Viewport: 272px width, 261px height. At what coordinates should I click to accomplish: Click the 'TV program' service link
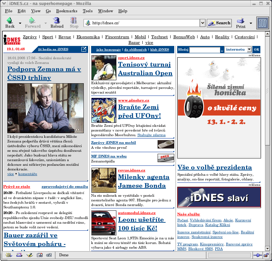(x=187, y=244)
